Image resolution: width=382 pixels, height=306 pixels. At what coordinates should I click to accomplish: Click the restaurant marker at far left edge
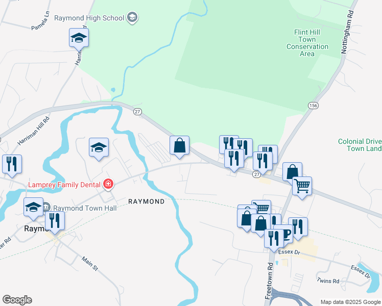[x=12, y=165]
